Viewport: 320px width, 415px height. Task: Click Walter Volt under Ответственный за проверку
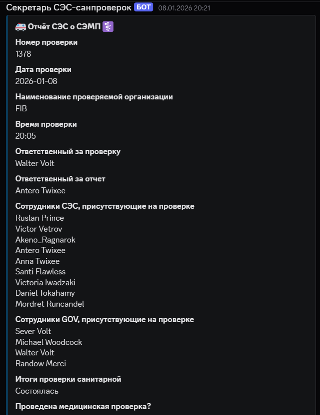(x=34, y=163)
